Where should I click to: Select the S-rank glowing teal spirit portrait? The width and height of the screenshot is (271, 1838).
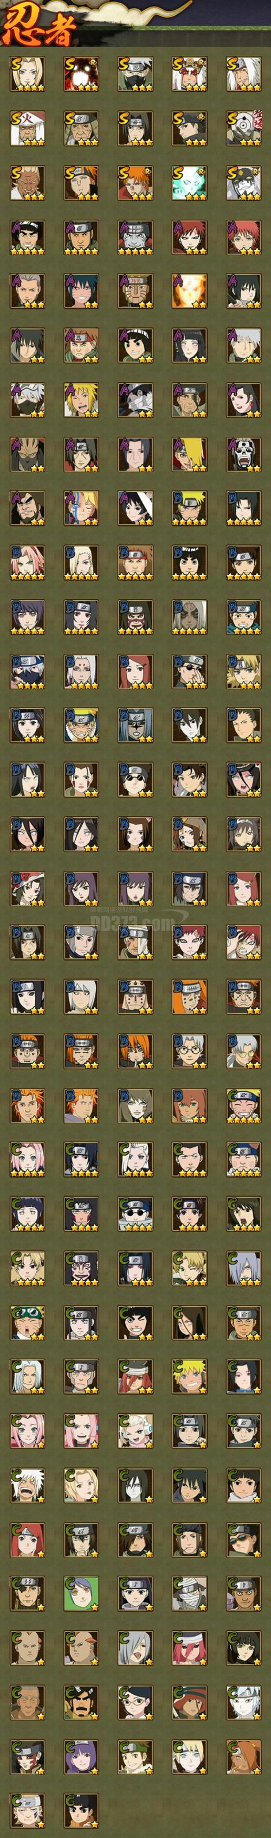point(190,183)
